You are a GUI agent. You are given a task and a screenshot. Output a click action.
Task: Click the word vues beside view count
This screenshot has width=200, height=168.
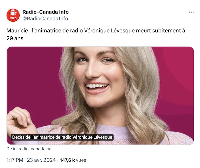click(x=81, y=160)
